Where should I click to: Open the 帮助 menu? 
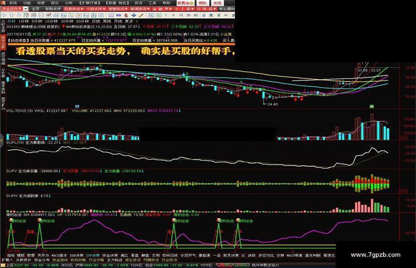pyautogui.click(x=166, y=3)
